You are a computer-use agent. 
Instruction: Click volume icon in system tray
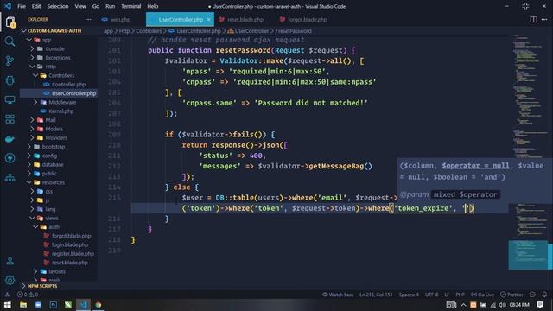[502, 305]
